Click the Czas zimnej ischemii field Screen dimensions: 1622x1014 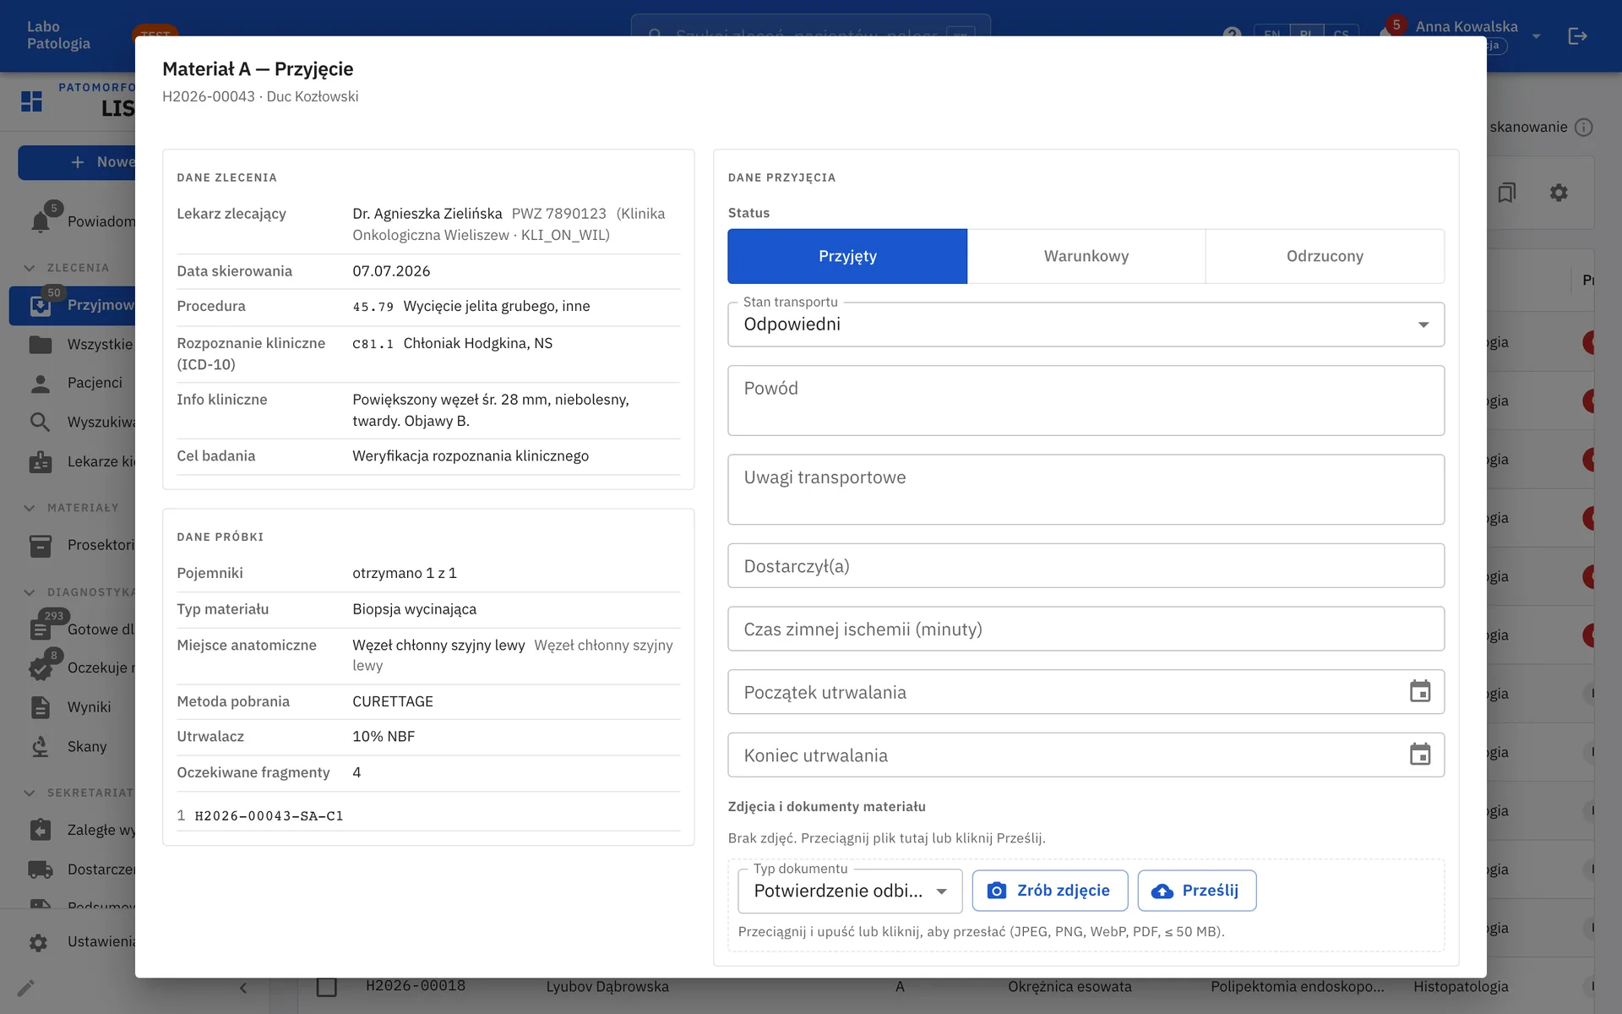click(1086, 630)
